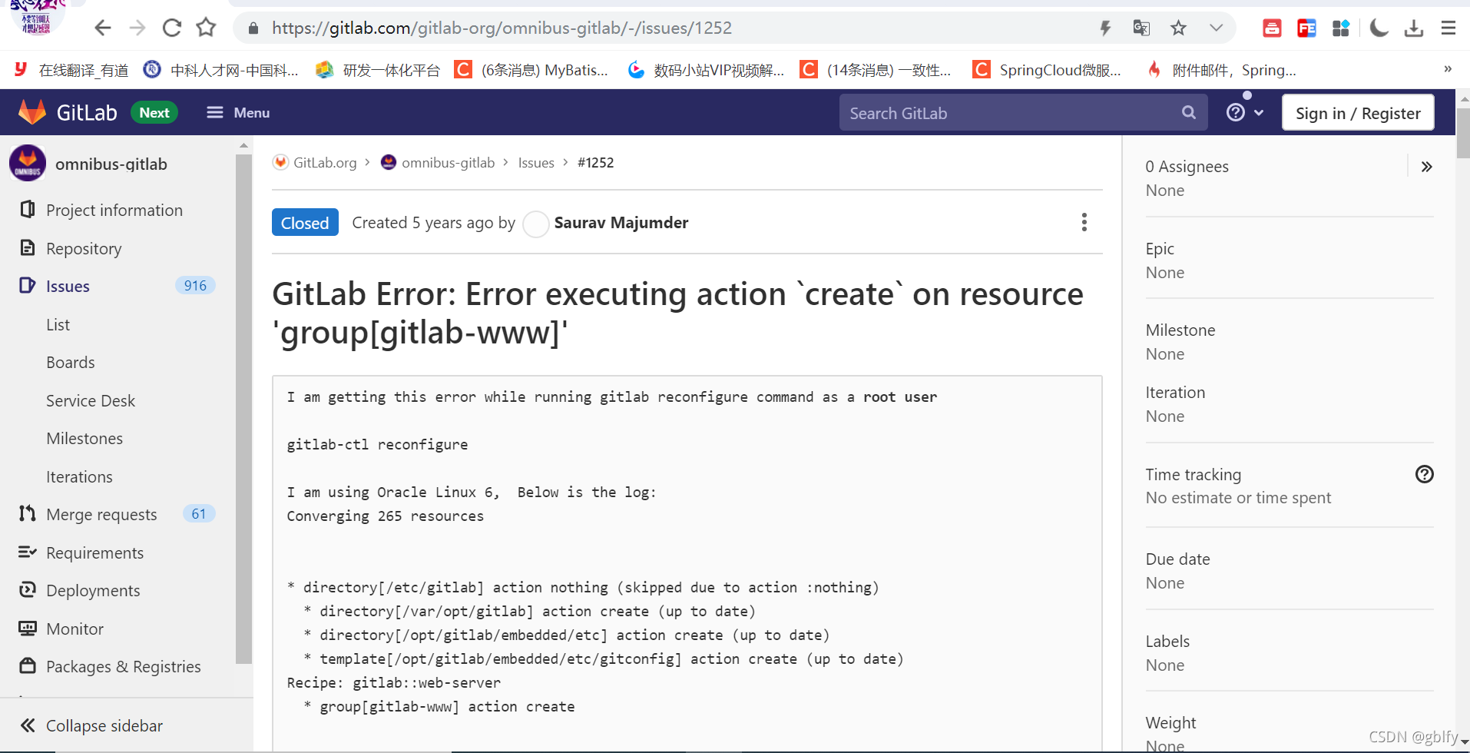This screenshot has height=753, width=1470.
Task: Click the 61 merge requests badge
Action: [x=199, y=514]
